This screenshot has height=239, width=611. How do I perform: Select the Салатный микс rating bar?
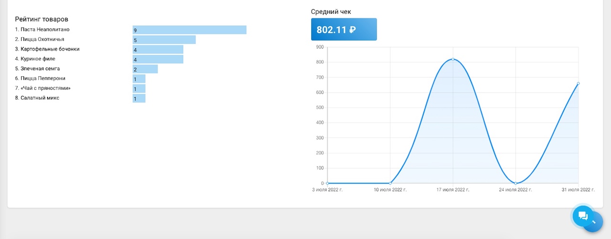pyautogui.click(x=139, y=98)
